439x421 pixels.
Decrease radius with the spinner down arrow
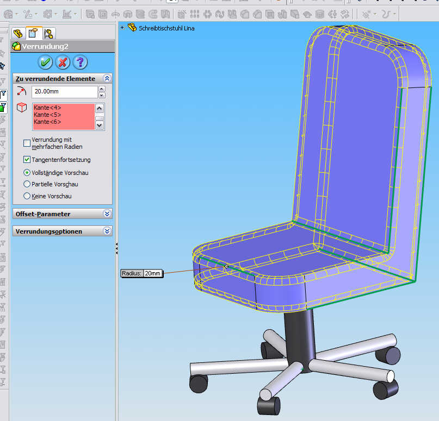(x=102, y=95)
